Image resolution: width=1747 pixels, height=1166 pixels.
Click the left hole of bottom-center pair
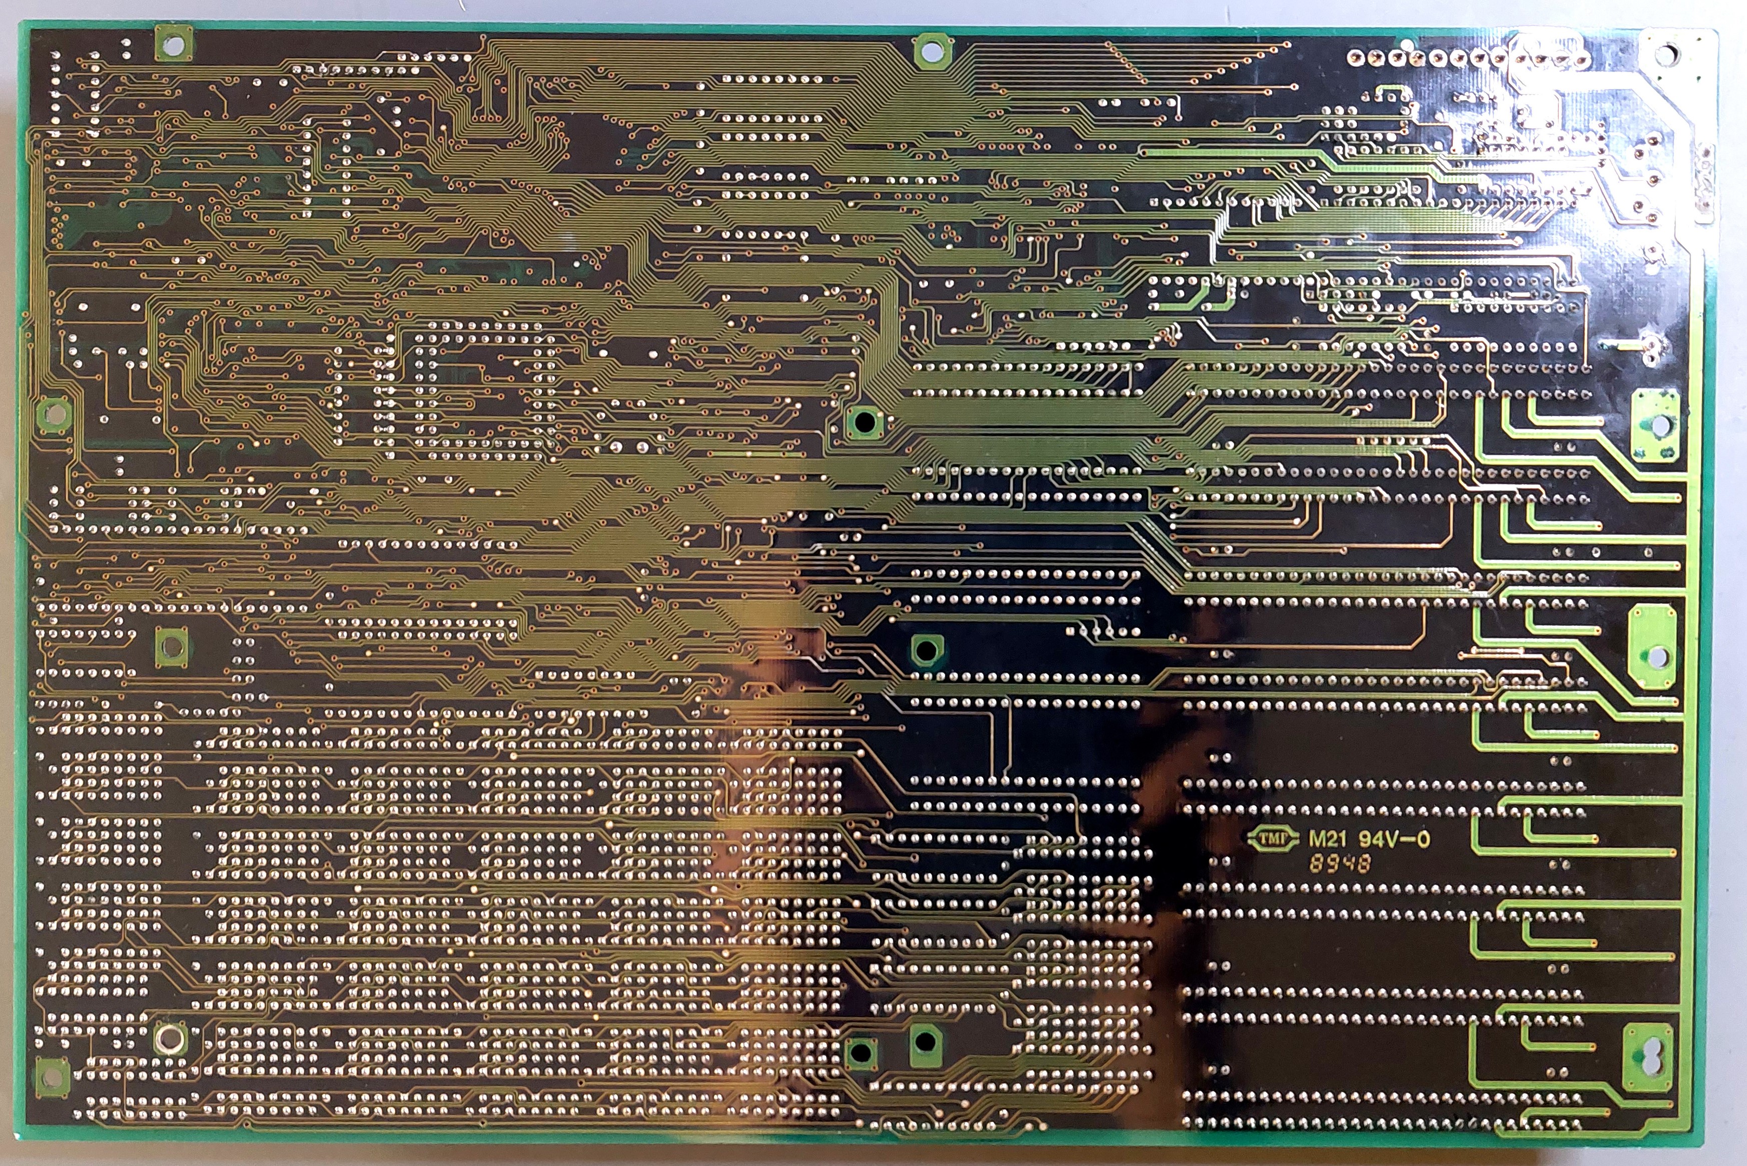click(860, 1052)
